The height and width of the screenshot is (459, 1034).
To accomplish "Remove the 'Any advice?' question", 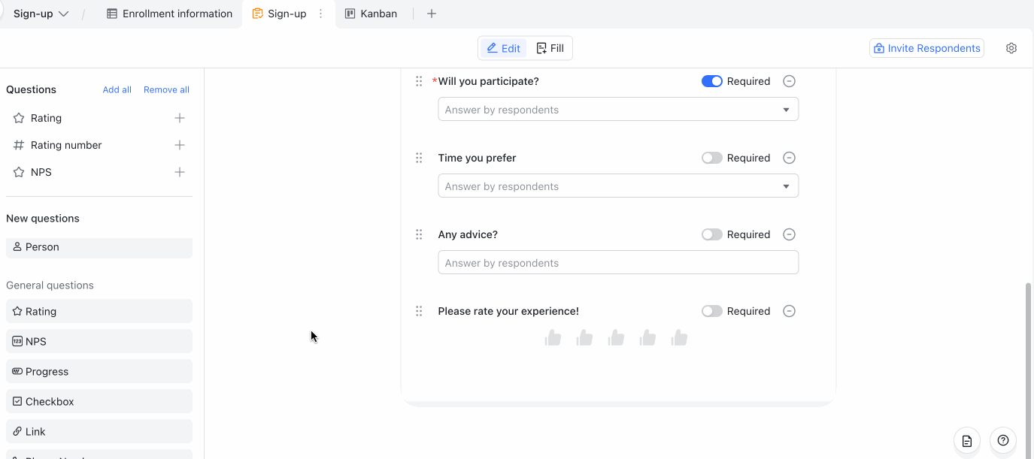I will coord(789,234).
